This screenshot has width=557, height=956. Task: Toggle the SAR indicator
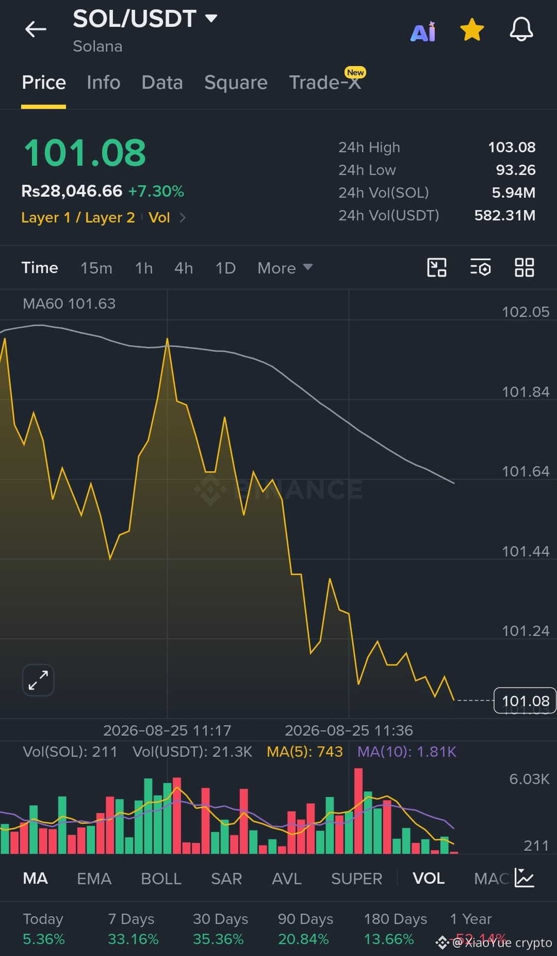pos(226,878)
